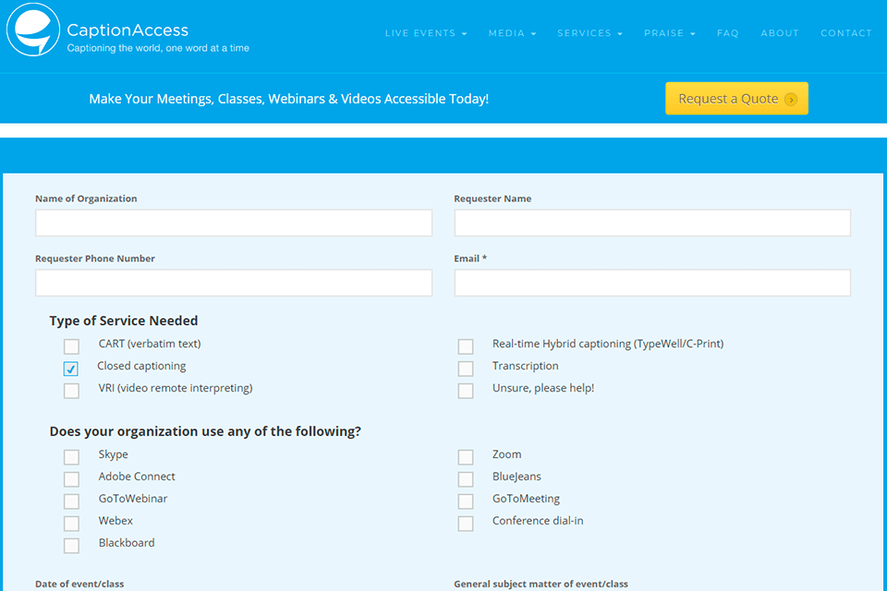Image resolution: width=887 pixels, height=591 pixels.
Task: Click the CaptionAccess site title
Action: [128, 30]
